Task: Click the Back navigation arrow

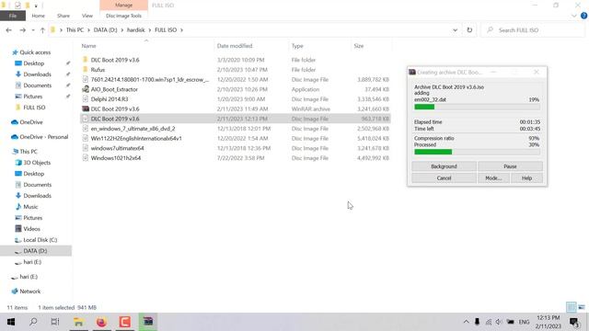Action: pos(9,30)
